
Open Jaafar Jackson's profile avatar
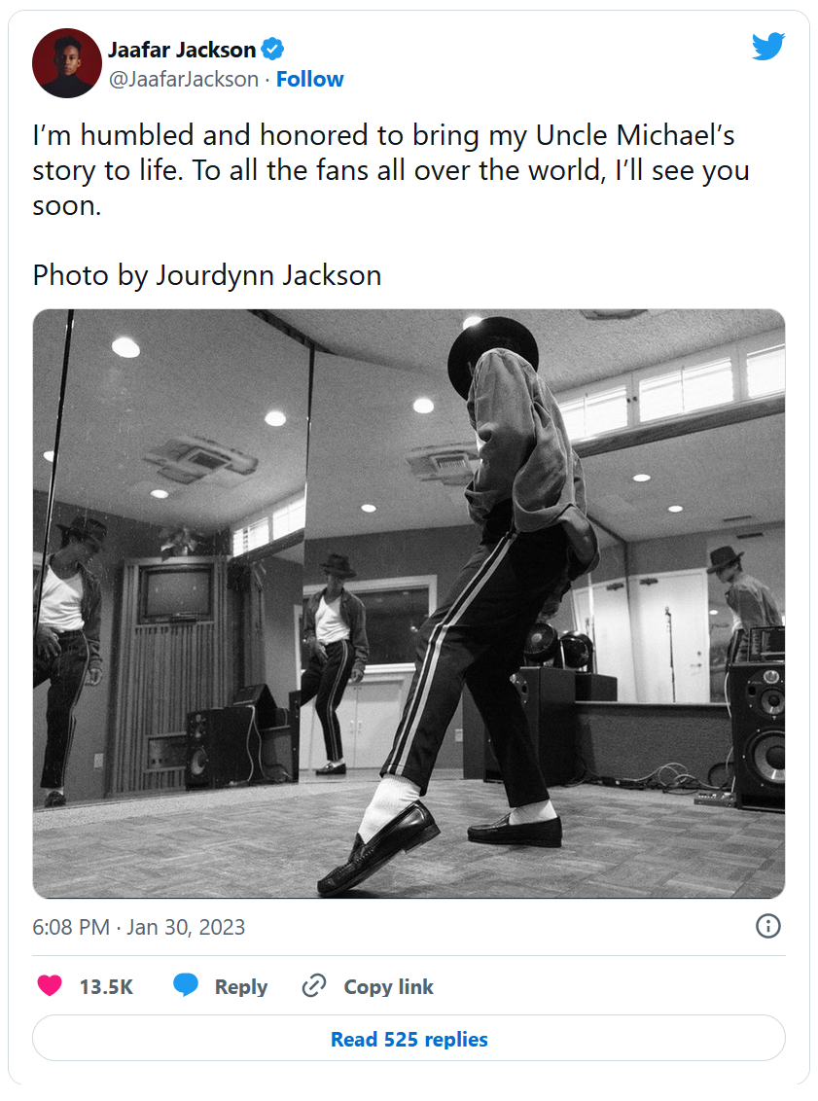(x=67, y=63)
